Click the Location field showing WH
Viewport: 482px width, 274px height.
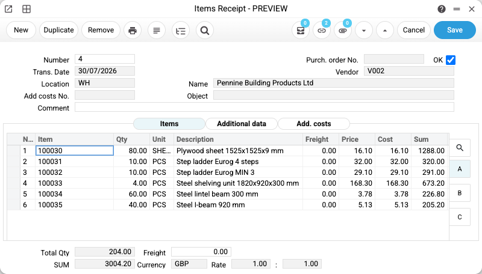click(105, 83)
